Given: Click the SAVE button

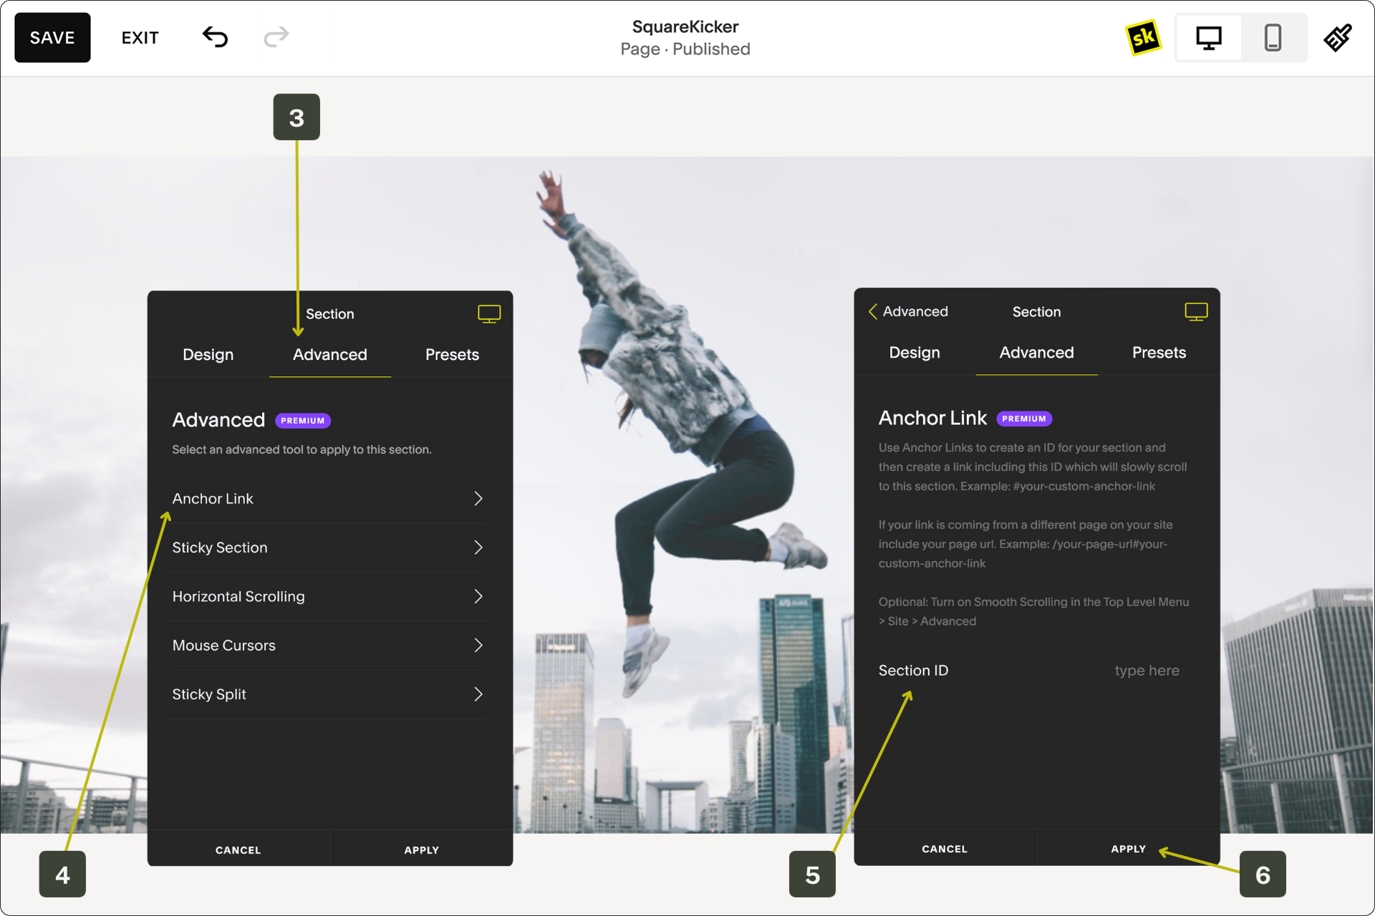Looking at the screenshot, I should (52, 38).
